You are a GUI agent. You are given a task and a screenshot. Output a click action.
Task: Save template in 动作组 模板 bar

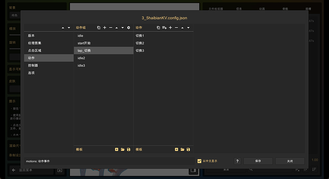(x=129, y=149)
